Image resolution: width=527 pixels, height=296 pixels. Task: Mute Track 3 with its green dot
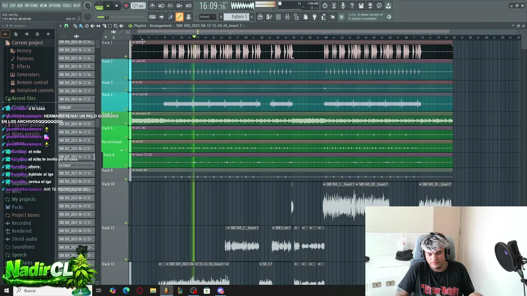(x=126, y=89)
